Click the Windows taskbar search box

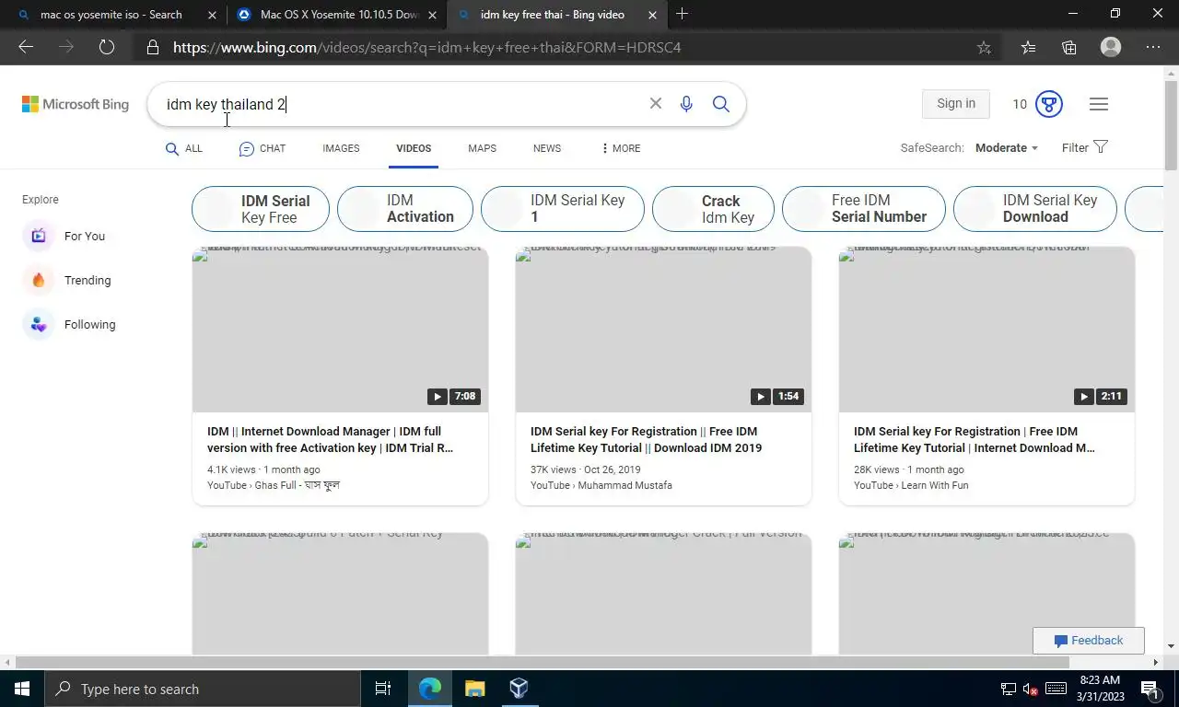(x=203, y=689)
